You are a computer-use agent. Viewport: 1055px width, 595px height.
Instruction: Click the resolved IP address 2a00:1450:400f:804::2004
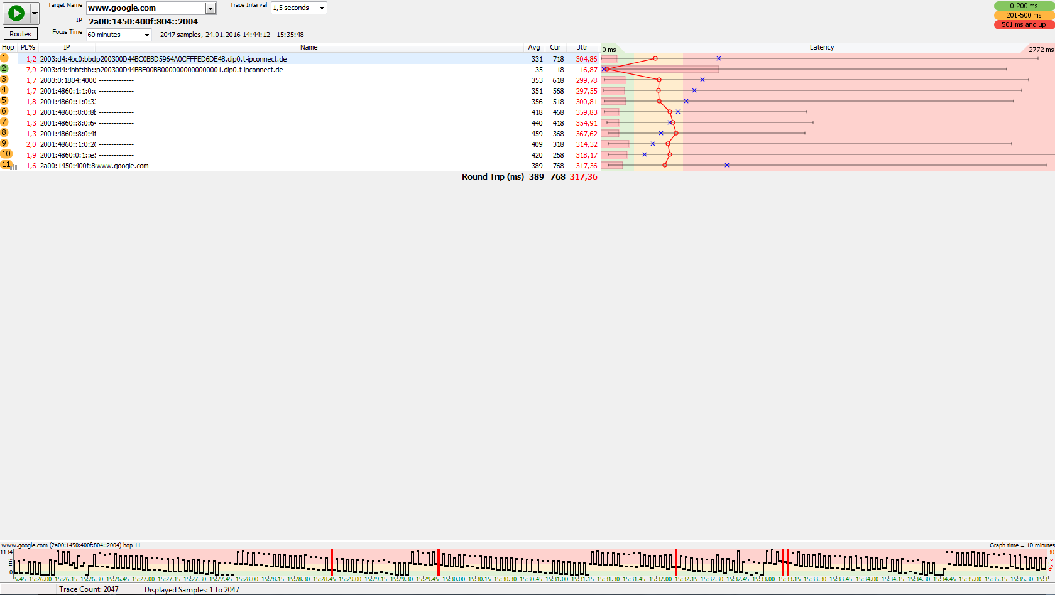pos(143,22)
